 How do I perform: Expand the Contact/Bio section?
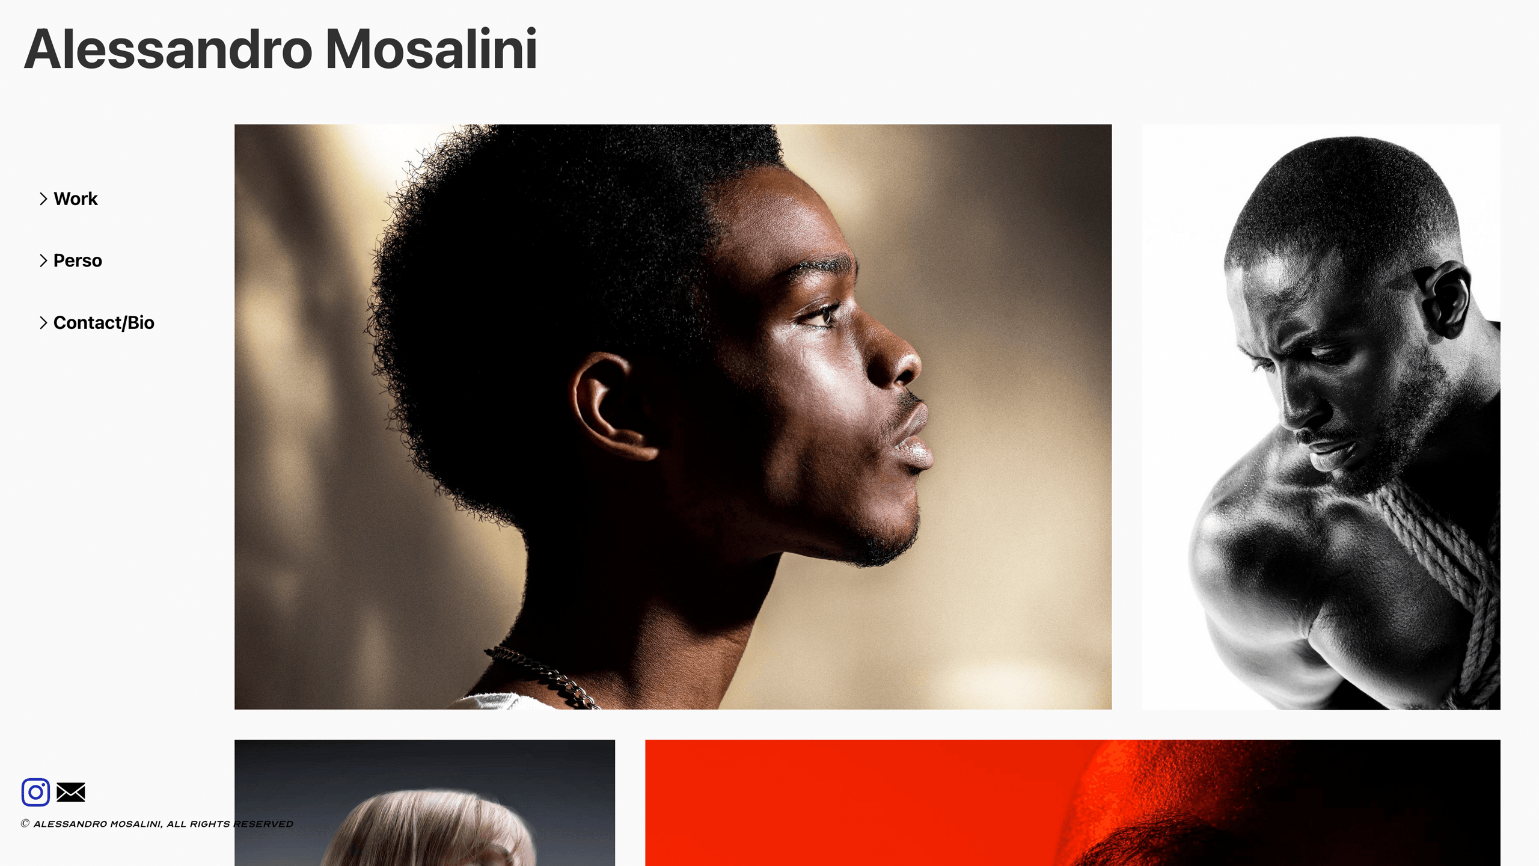click(x=43, y=323)
